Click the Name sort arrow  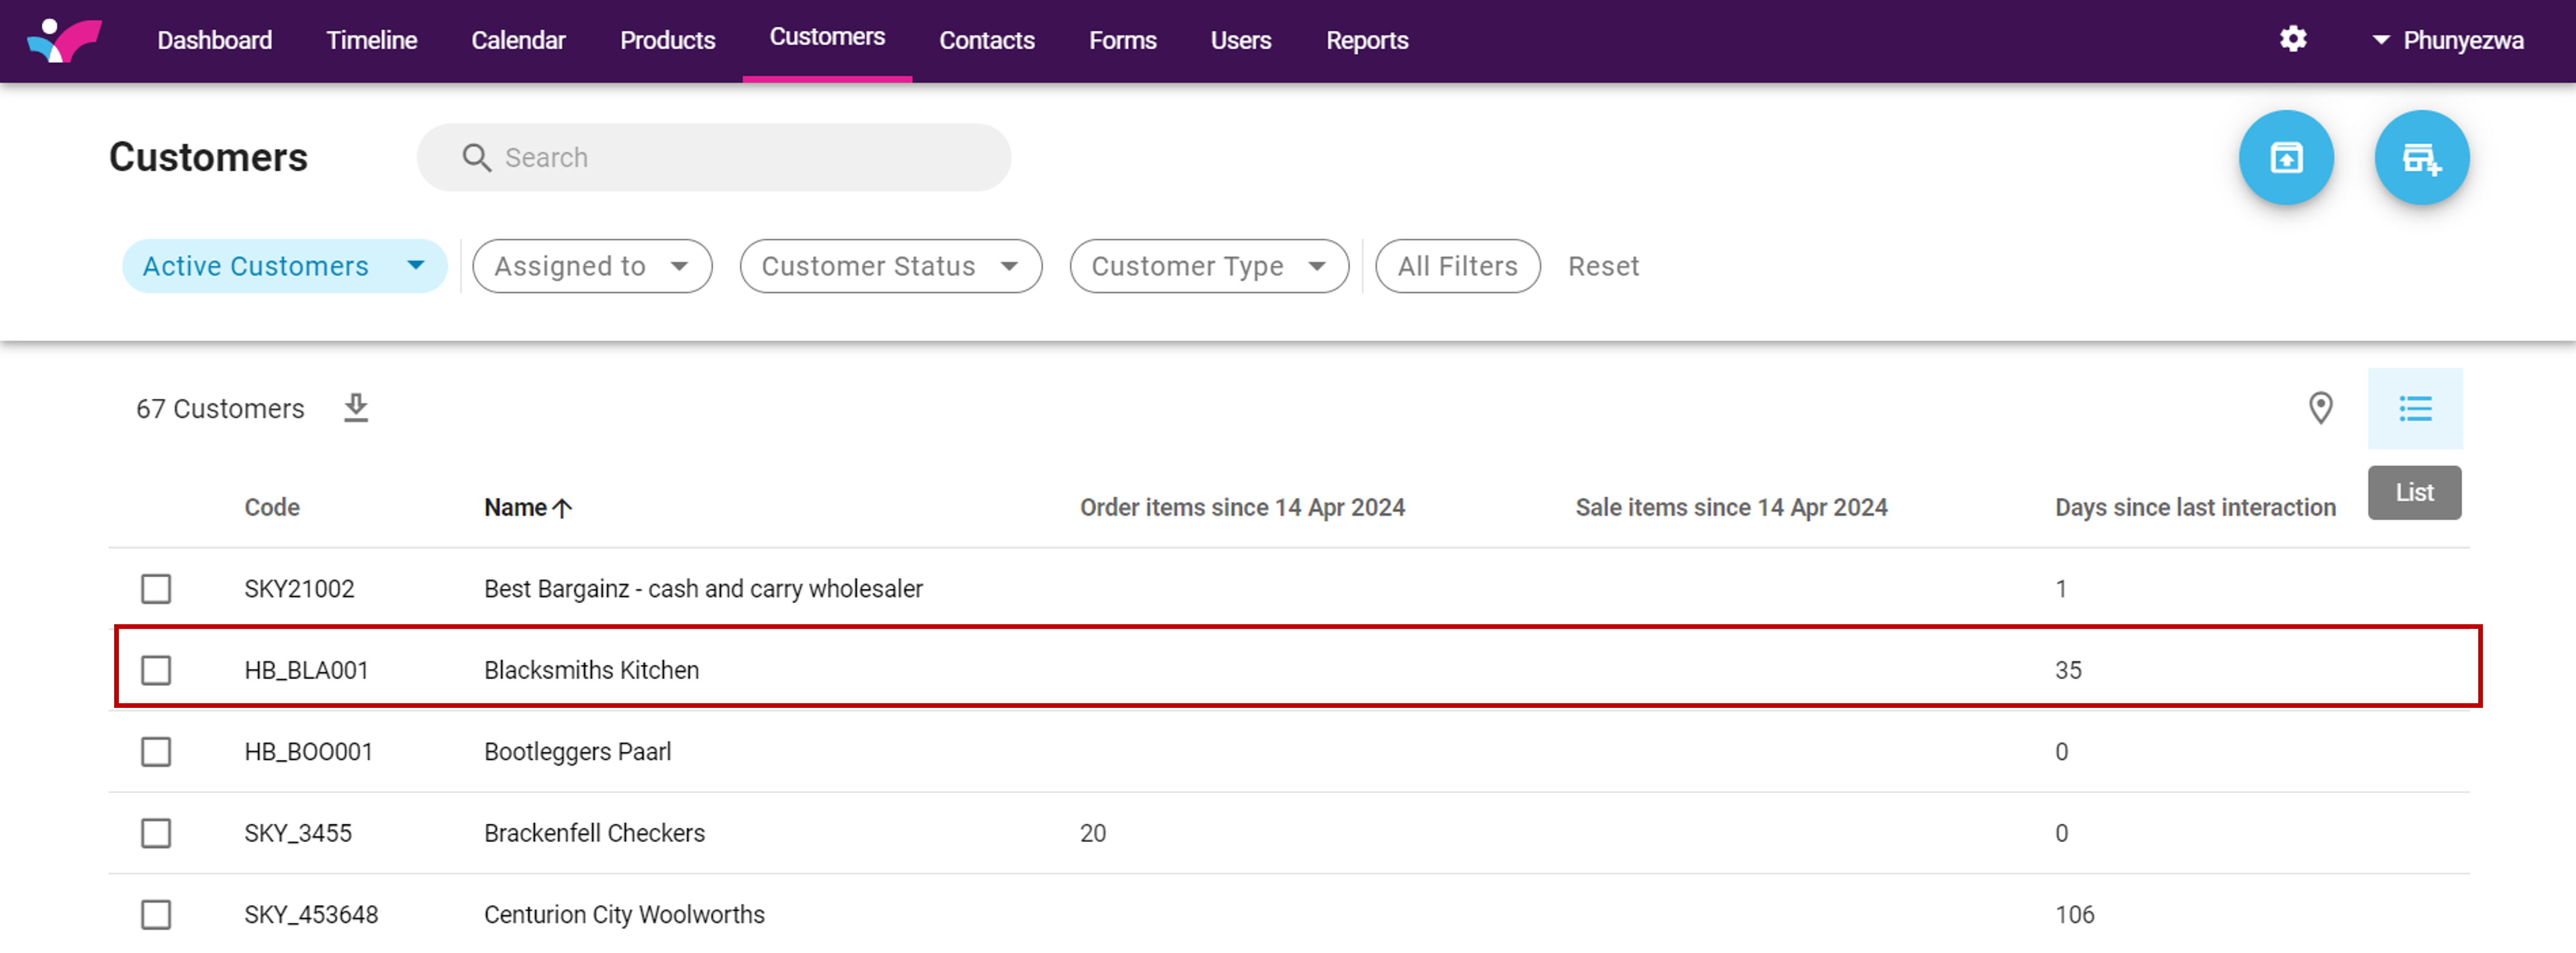563,508
